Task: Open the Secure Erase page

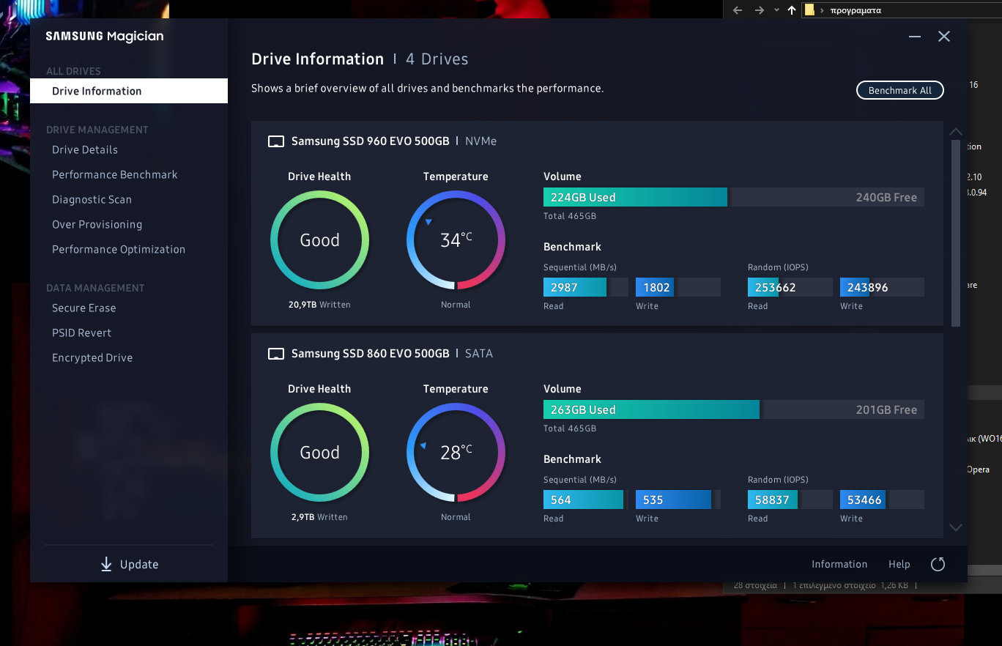Action: pyautogui.click(x=83, y=308)
